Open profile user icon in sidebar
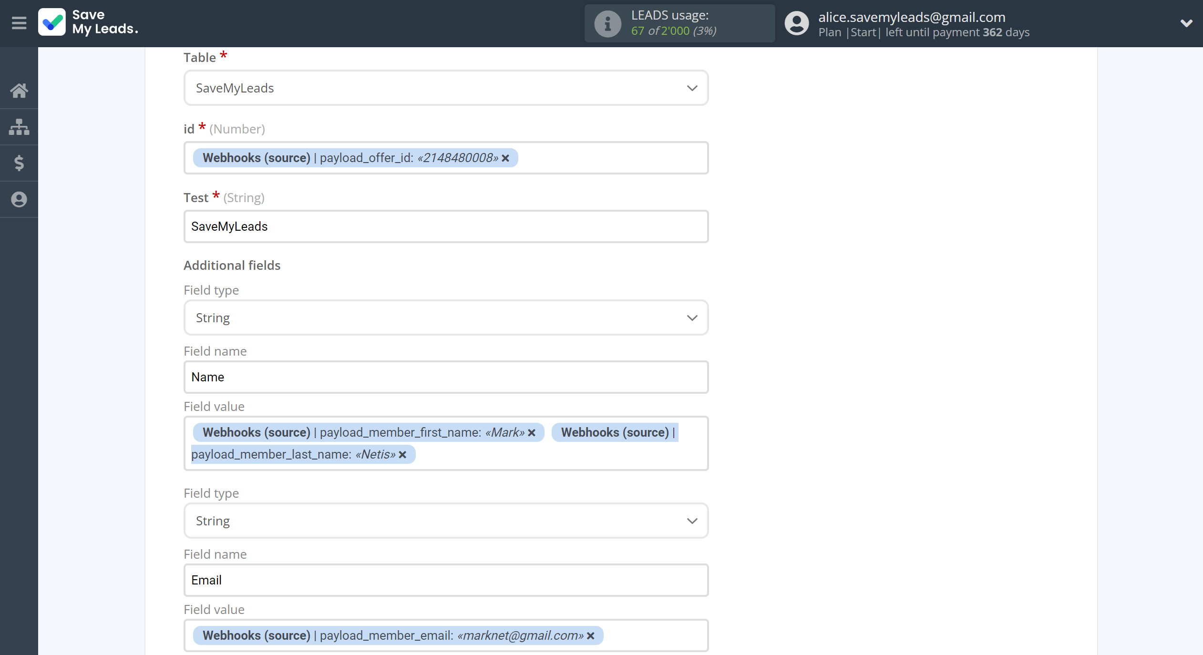 19,199
